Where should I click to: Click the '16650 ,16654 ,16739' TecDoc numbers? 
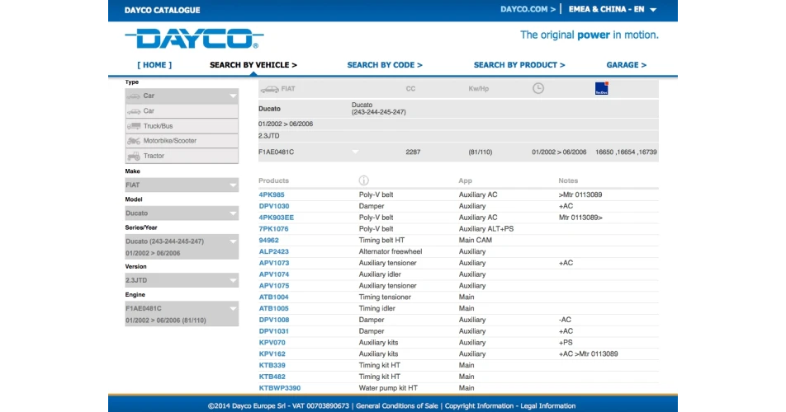tap(626, 152)
